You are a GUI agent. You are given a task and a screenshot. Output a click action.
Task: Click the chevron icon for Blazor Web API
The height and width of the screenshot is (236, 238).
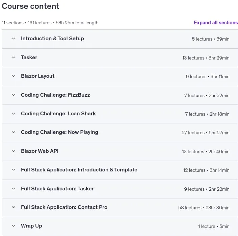click(14, 151)
